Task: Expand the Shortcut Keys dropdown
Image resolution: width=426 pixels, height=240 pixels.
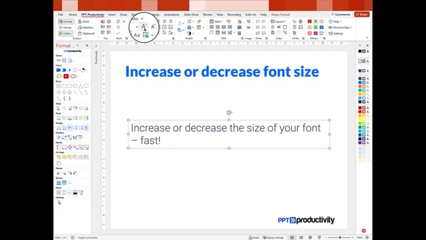Action: coord(340,27)
